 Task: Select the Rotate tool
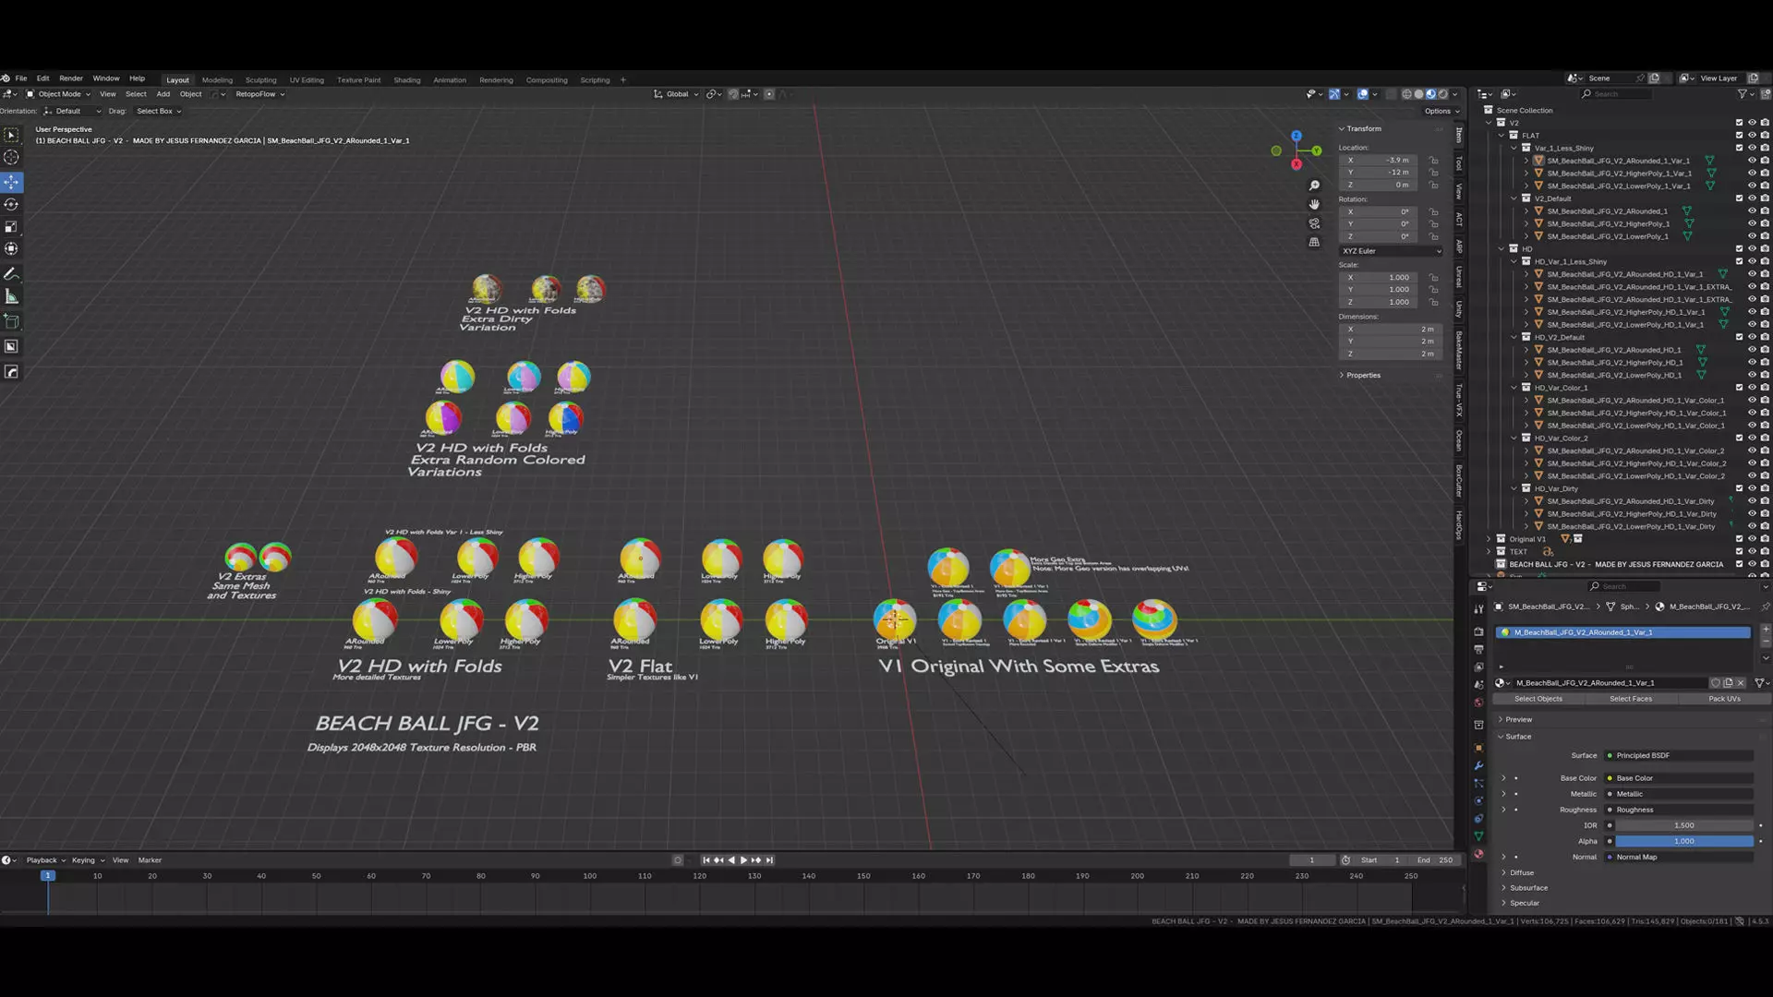point(11,204)
